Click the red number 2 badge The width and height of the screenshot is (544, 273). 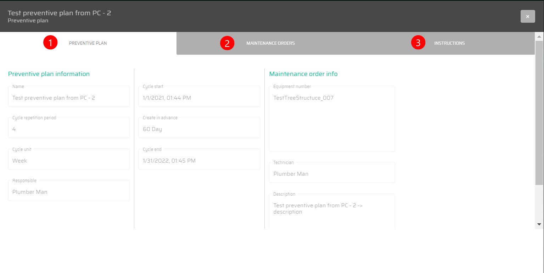(x=227, y=43)
